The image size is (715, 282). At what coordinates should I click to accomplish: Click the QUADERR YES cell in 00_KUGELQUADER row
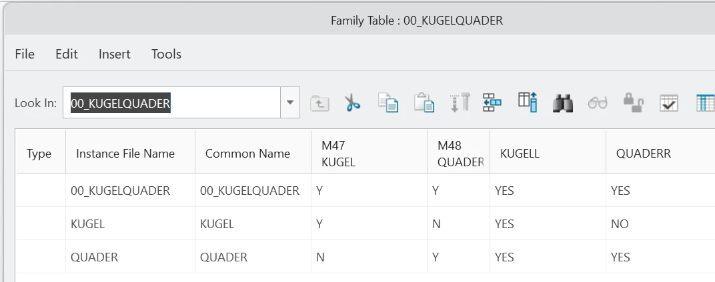coord(660,190)
